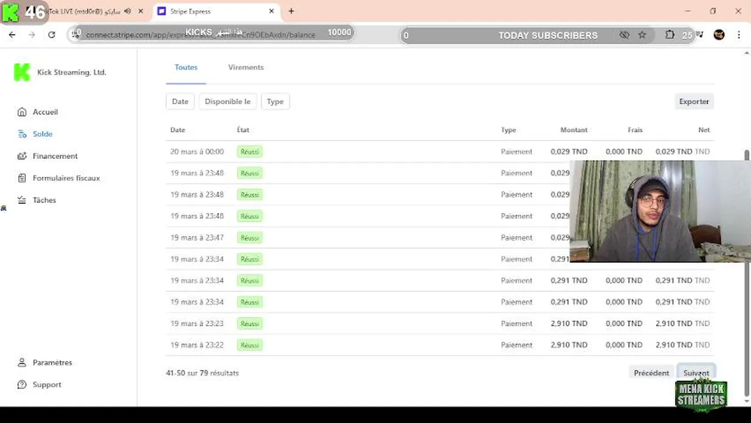Switch to the Toutes tab
Screen dimensions: 751x423
(186, 67)
